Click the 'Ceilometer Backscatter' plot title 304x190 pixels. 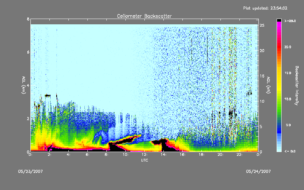pyautogui.click(x=144, y=16)
